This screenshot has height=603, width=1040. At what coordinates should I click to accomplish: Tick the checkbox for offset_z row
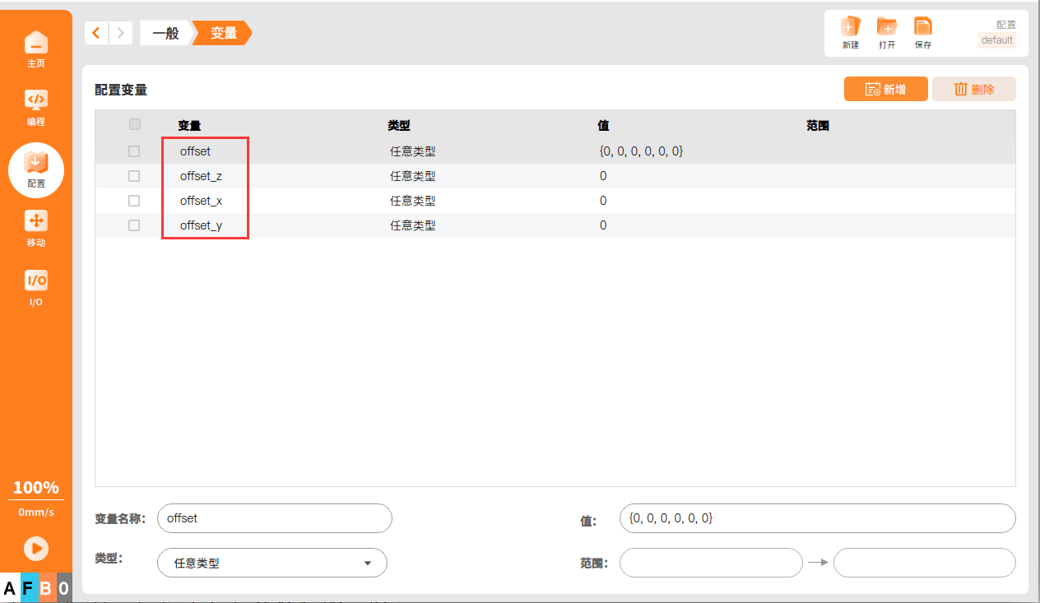(134, 176)
